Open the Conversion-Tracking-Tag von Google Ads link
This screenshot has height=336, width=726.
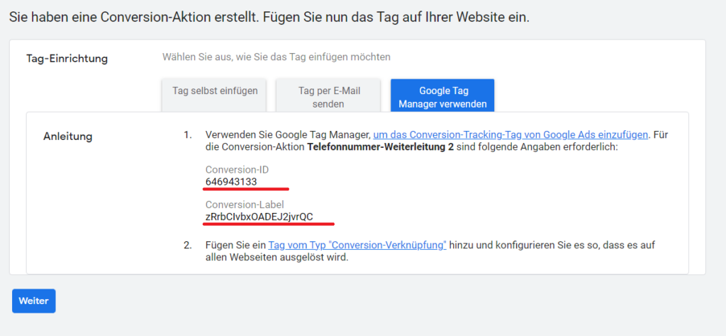pos(510,135)
